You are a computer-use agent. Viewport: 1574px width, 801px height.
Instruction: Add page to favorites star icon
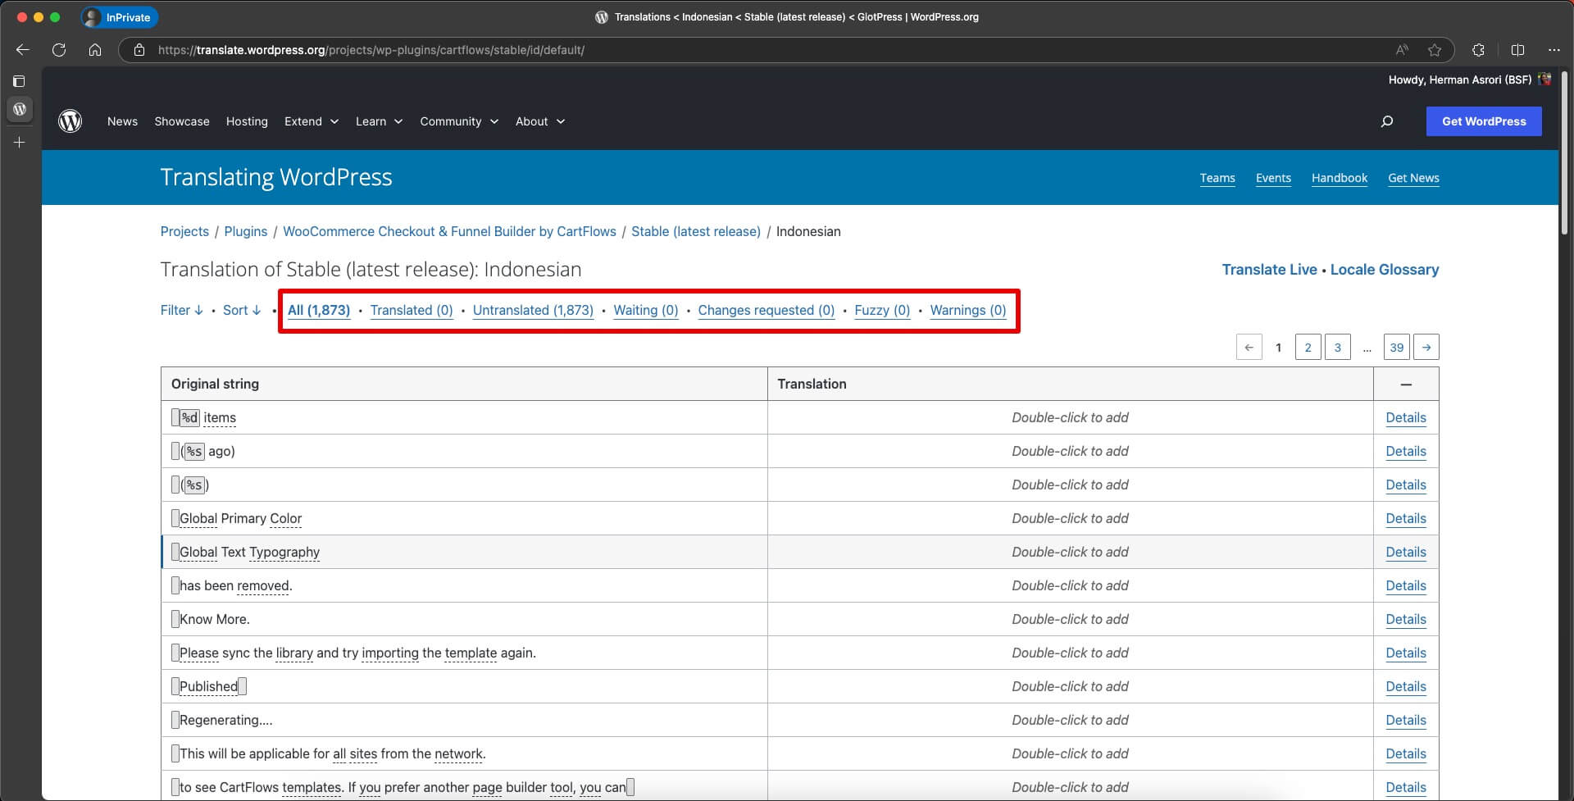(1434, 50)
